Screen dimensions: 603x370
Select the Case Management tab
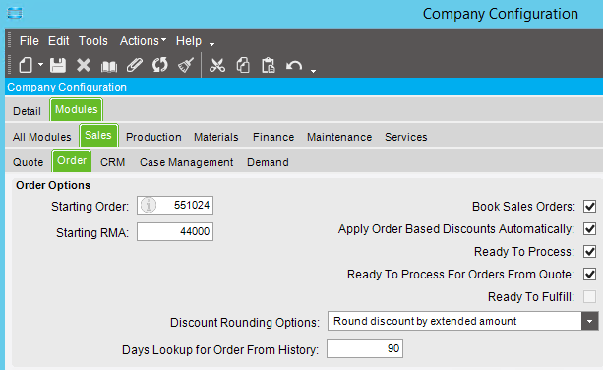click(186, 162)
